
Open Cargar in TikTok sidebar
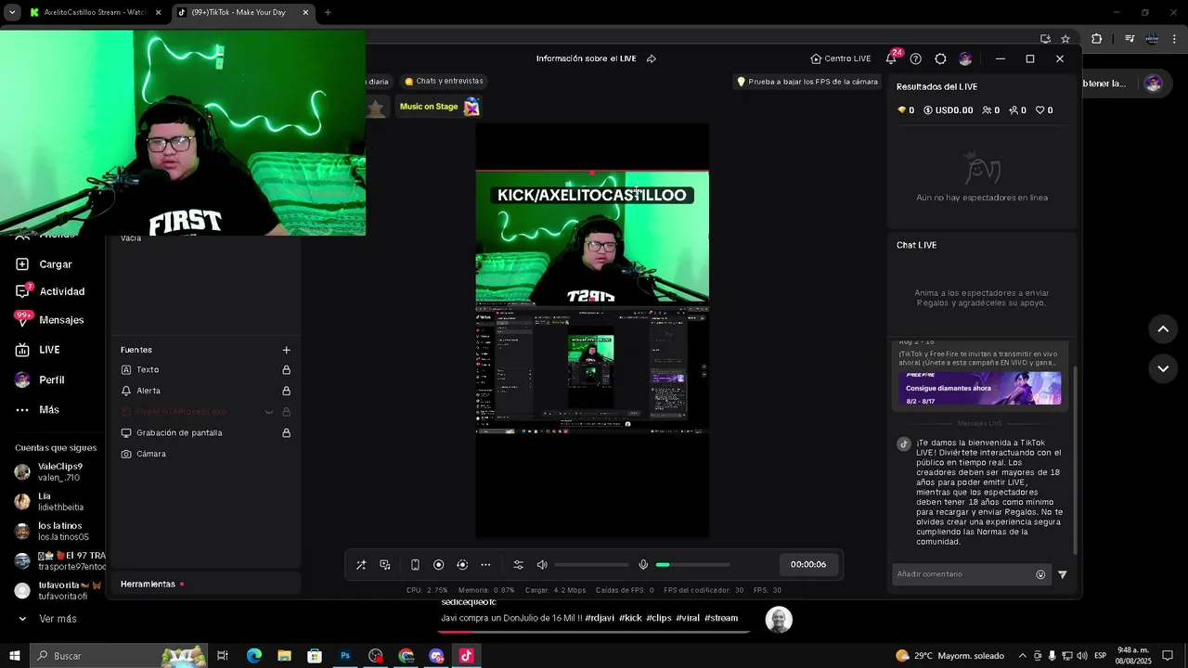click(x=55, y=264)
